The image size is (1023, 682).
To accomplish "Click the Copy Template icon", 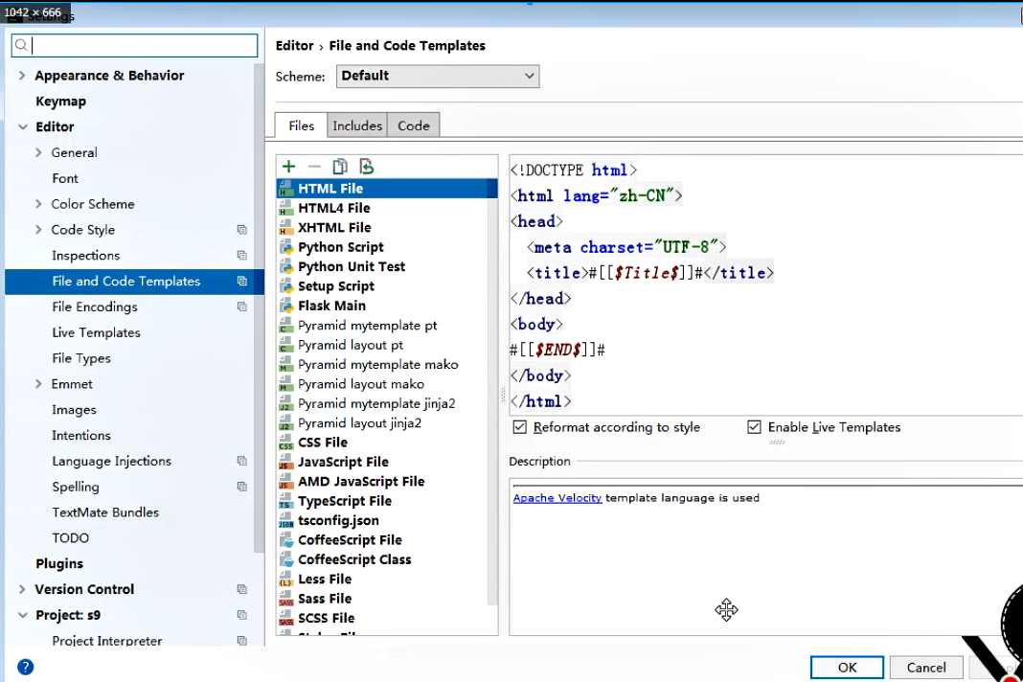I will pyautogui.click(x=339, y=167).
